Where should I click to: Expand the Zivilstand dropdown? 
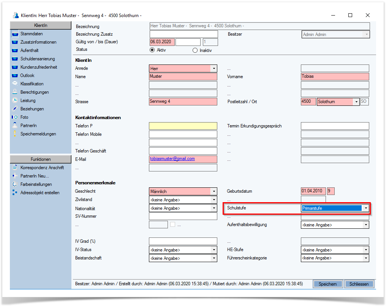point(214,200)
